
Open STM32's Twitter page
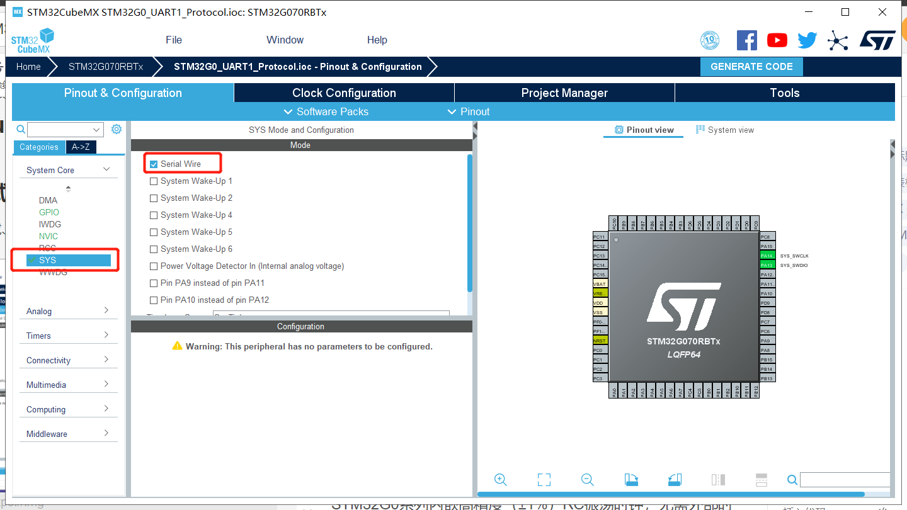[807, 40]
